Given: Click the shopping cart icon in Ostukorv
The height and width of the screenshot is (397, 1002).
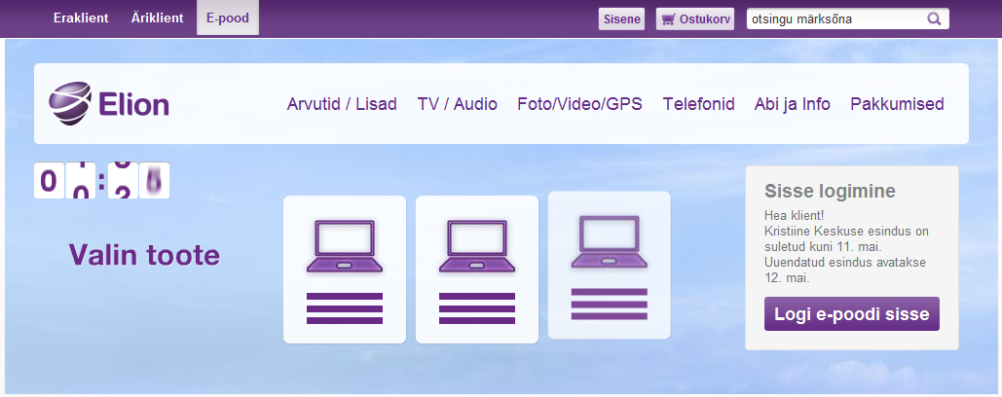Looking at the screenshot, I should point(668,19).
